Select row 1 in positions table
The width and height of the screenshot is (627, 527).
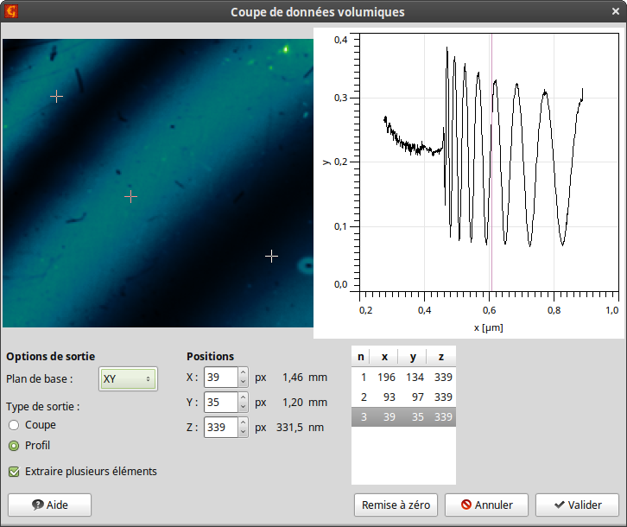coord(403,377)
